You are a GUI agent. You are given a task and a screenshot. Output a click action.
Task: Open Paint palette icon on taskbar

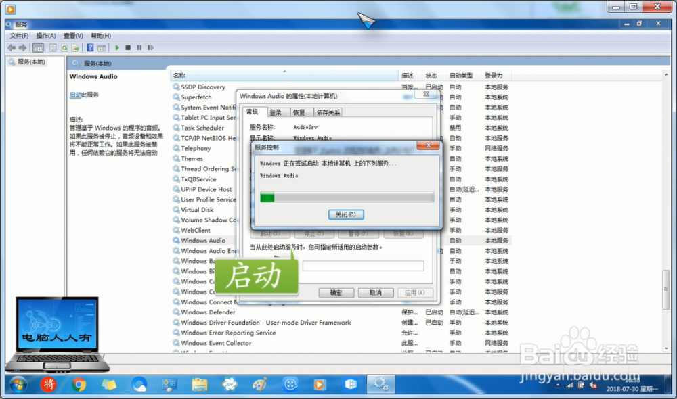tap(259, 384)
